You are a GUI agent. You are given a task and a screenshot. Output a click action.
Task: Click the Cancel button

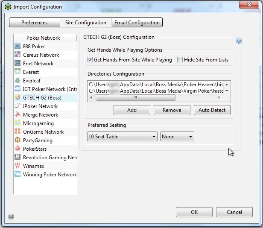[x=234, y=212]
